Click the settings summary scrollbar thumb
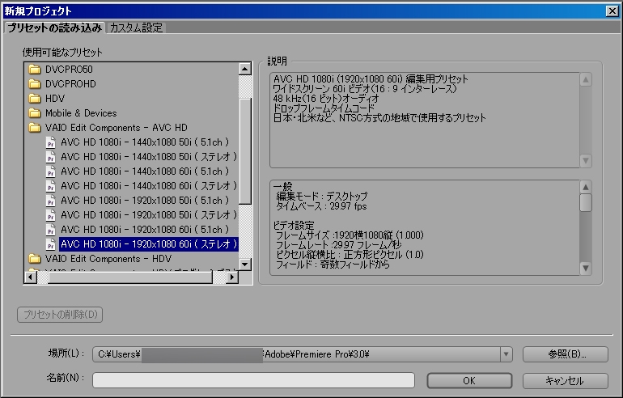This screenshot has width=623, height=398. pyautogui.click(x=585, y=202)
